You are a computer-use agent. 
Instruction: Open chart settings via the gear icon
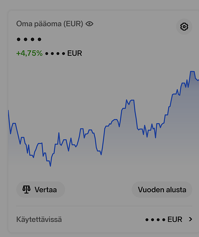coord(184,27)
